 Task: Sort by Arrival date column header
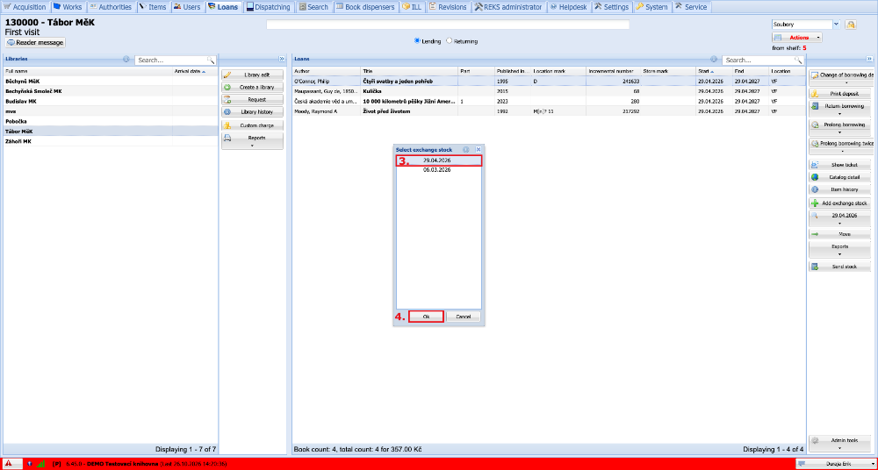click(x=195, y=71)
